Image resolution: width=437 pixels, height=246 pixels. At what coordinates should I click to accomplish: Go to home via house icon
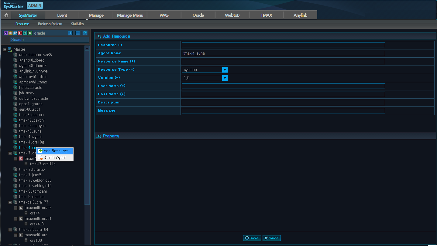click(x=6, y=15)
